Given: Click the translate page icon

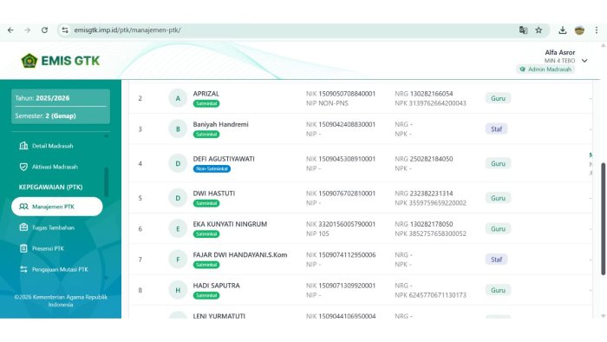Looking at the screenshot, I should pyautogui.click(x=523, y=30).
